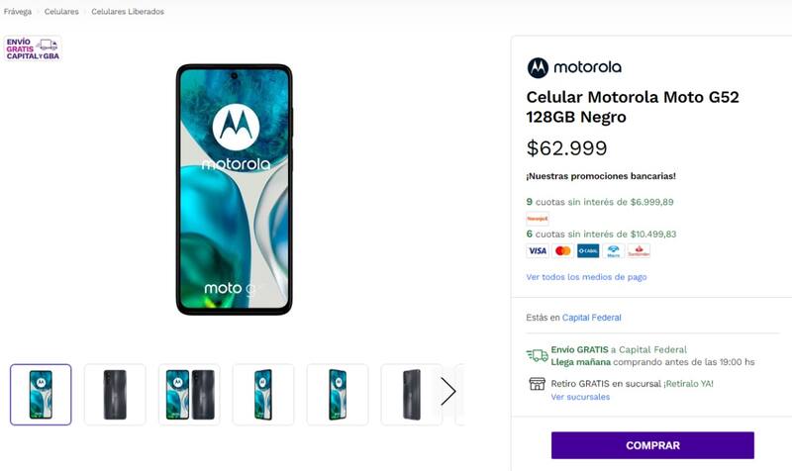Click the Naranja X card icon

click(538, 218)
